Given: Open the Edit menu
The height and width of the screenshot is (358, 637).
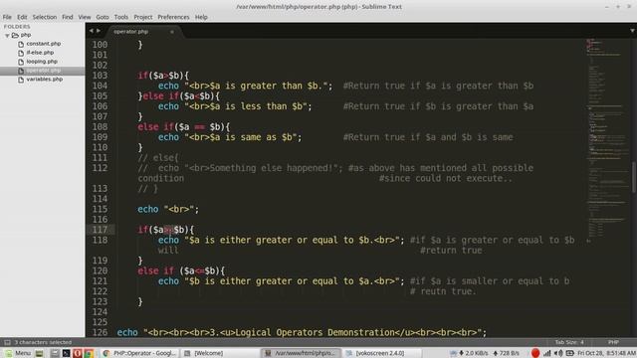Looking at the screenshot, I should click(x=22, y=17).
